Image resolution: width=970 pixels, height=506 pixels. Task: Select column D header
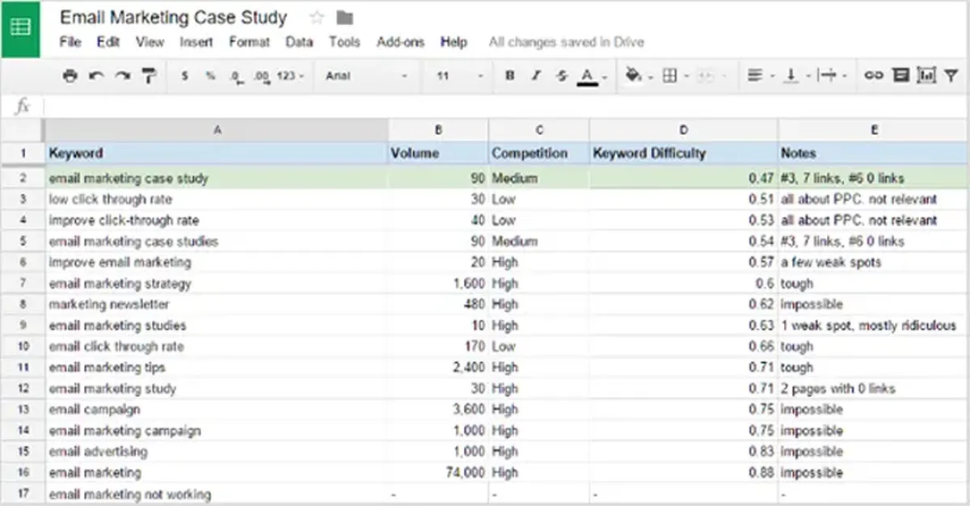(x=684, y=130)
